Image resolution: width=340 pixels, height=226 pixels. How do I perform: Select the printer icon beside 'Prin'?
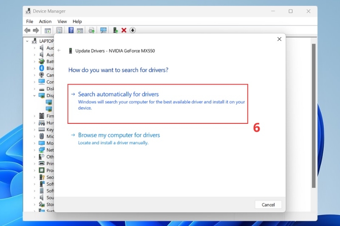[x=42, y=163]
